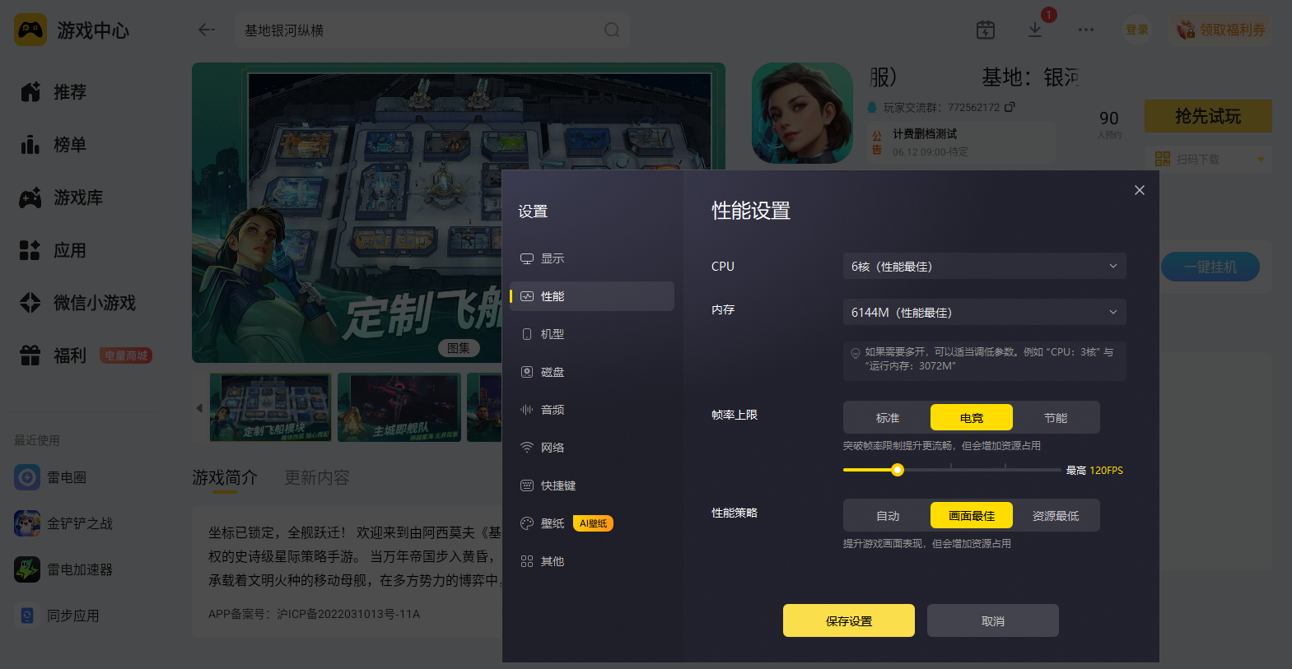Click the 登录 login avatar
Image resolution: width=1292 pixels, height=669 pixels.
point(1137,30)
